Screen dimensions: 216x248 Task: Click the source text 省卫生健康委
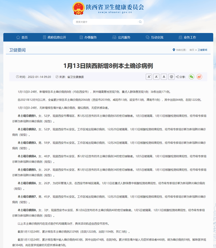[76, 77]
